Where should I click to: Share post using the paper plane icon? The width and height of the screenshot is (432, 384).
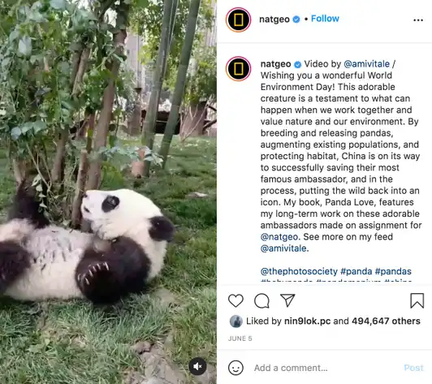287,300
